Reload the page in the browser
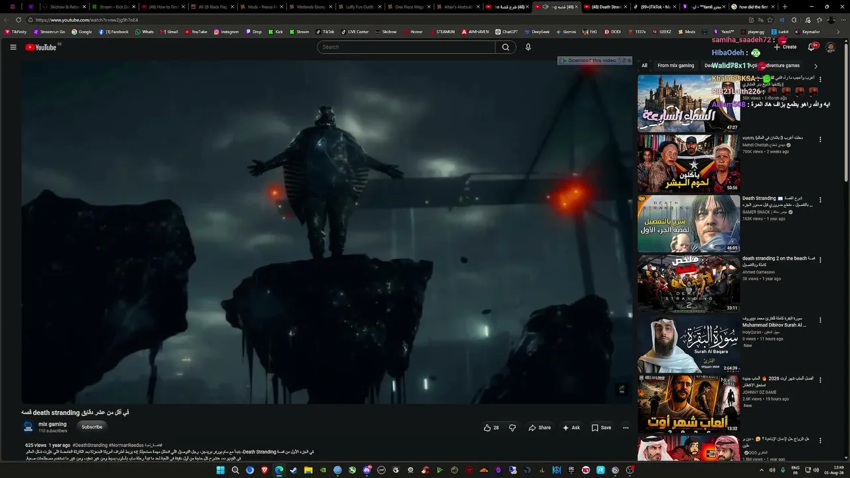 18,20
